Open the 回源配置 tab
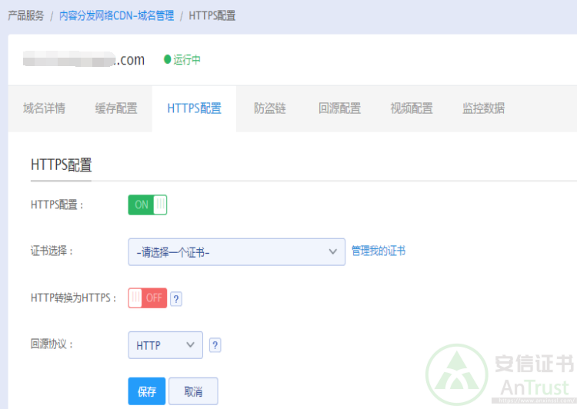This screenshot has width=577, height=409. coord(339,108)
